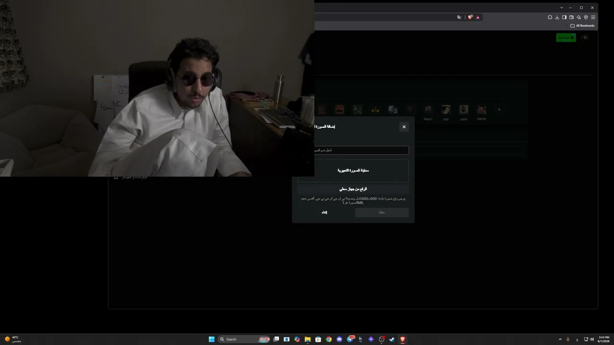Open the browser Extensions puzzle icon
The height and width of the screenshot is (345, 614).
click(x=550, y=17)
